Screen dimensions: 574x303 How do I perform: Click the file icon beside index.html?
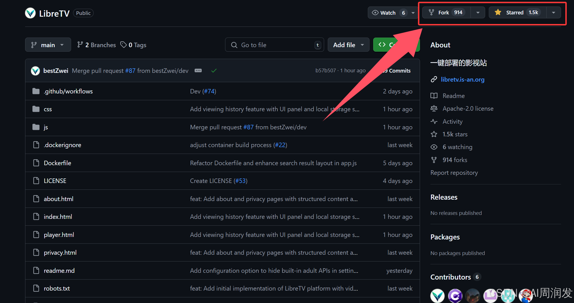pos(36,216)
